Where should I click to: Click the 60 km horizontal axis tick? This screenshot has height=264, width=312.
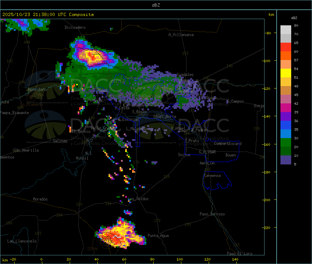click(x=124, y=259)
